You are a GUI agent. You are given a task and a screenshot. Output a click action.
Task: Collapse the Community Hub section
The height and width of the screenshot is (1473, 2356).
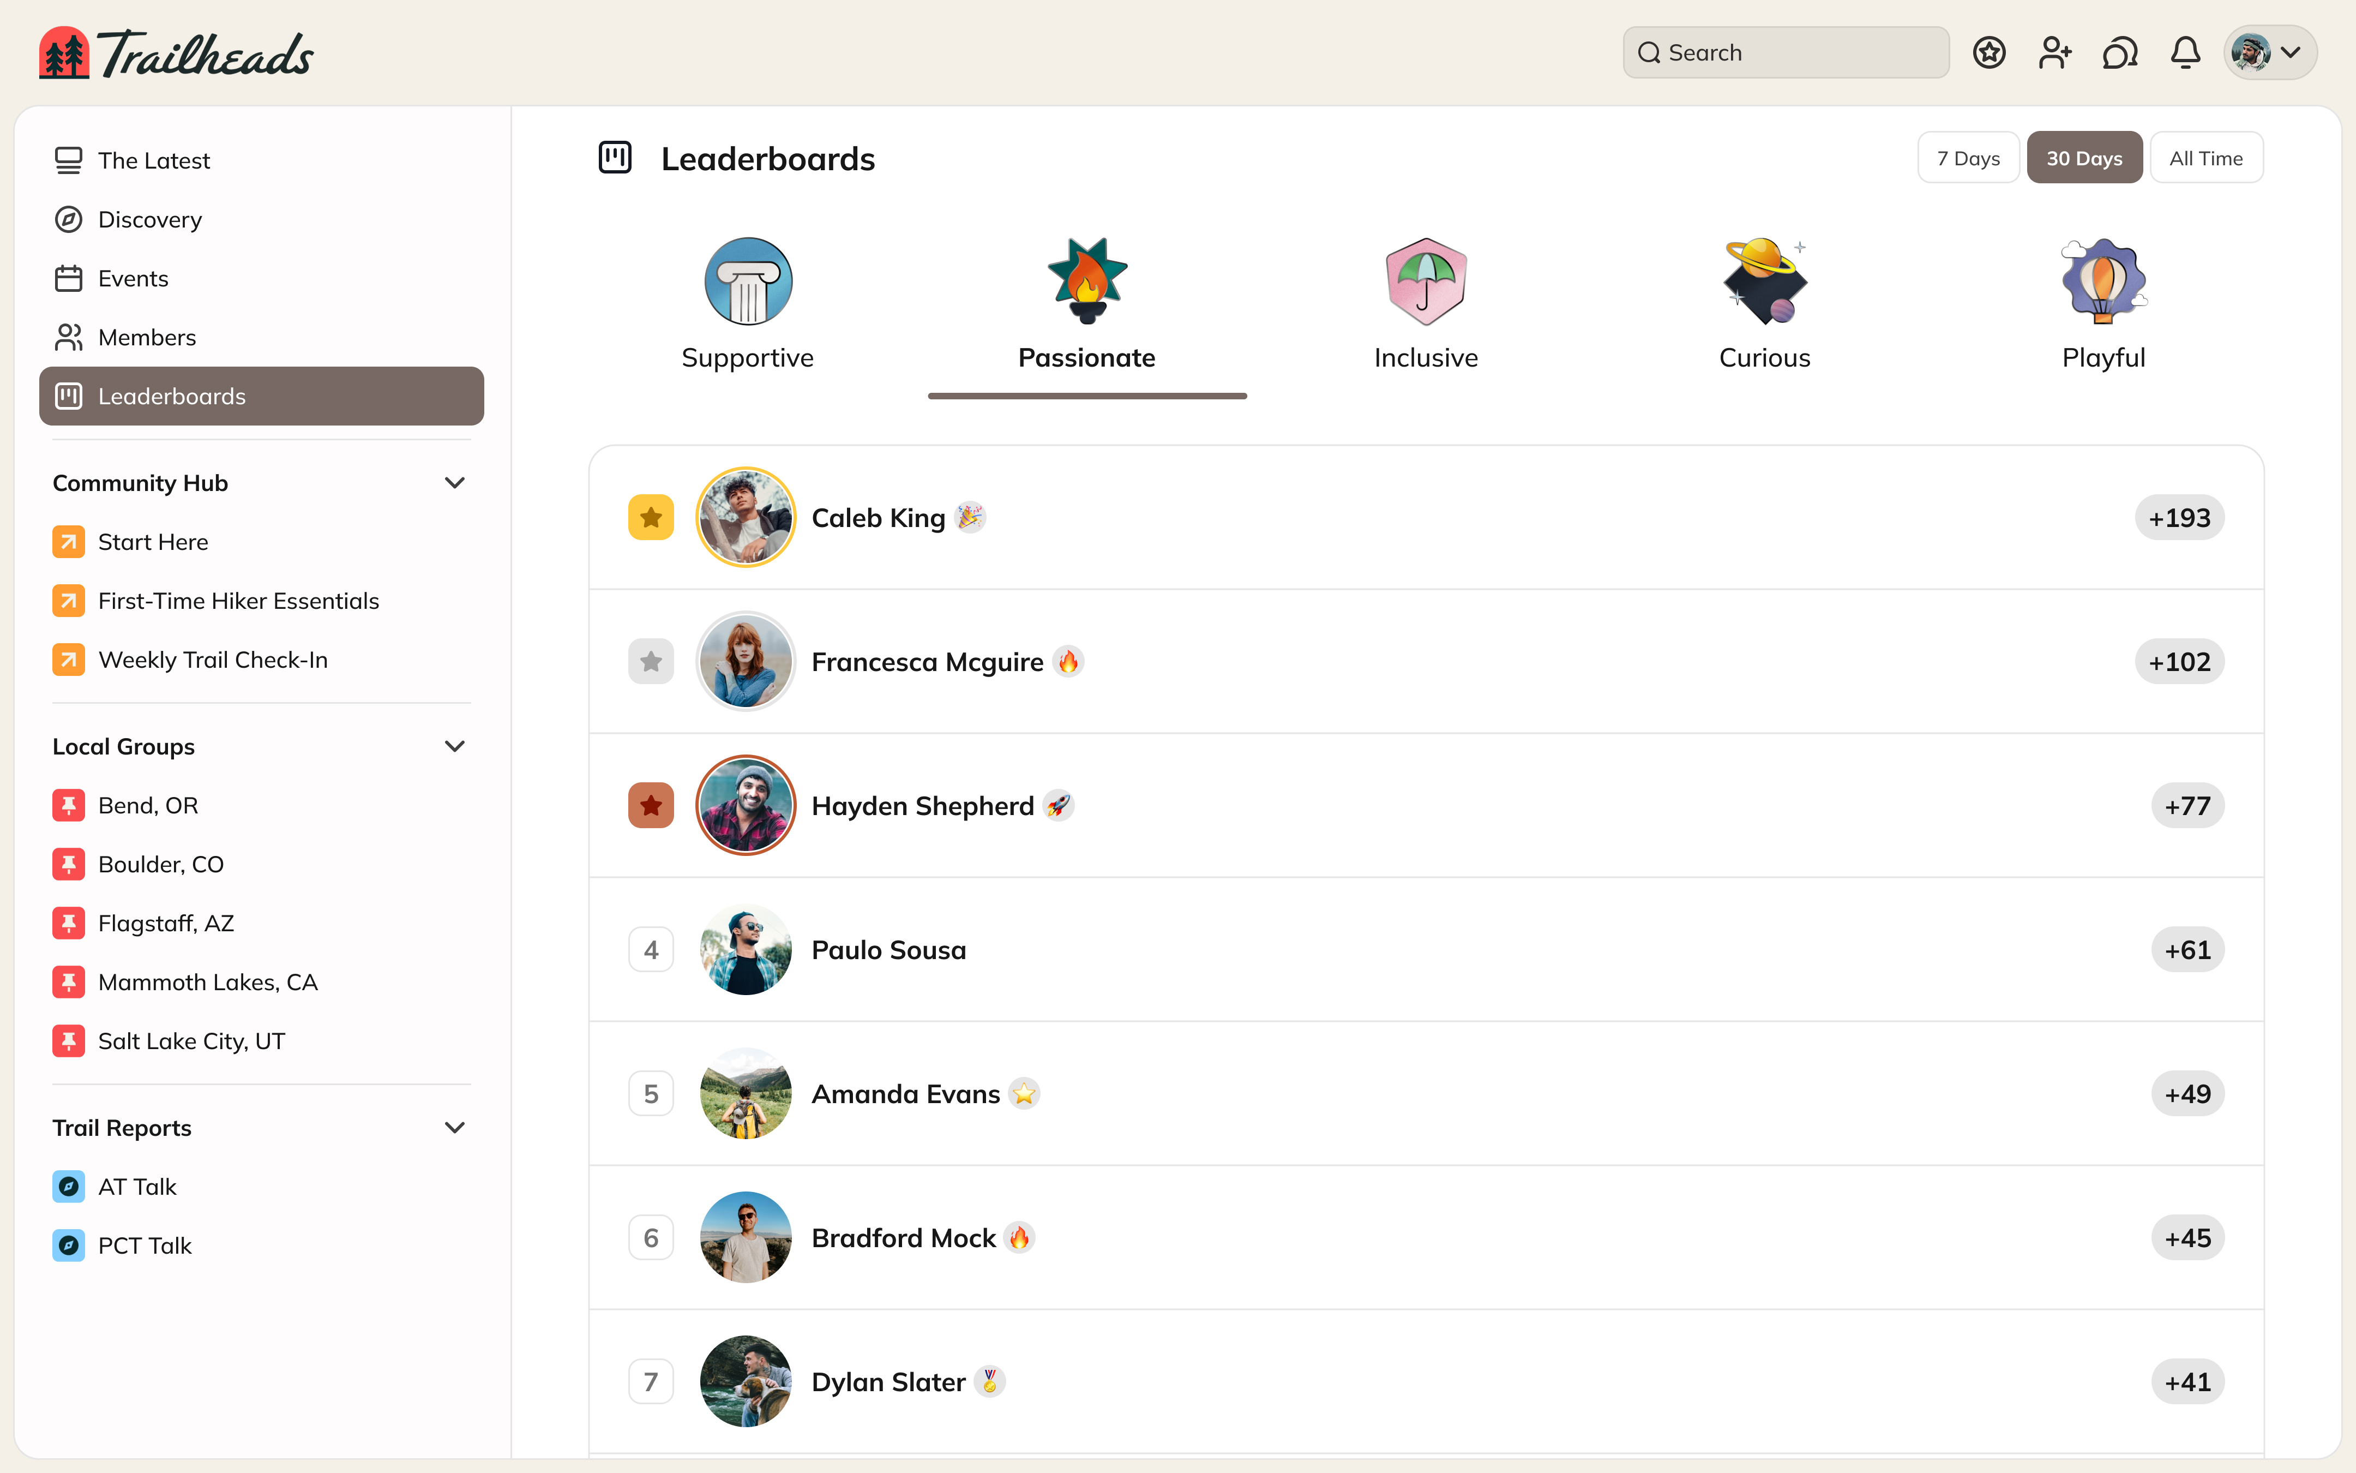(455, 483)
